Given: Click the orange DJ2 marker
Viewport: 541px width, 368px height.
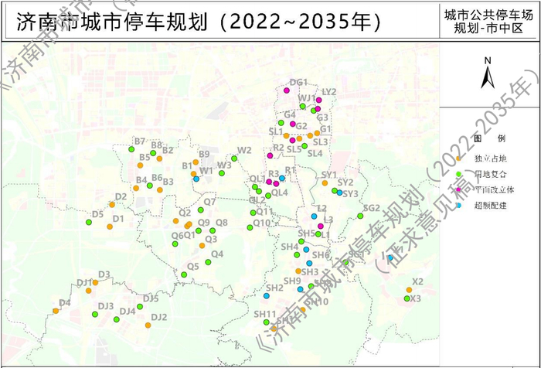Looking at the screenshot, I should 148,325.
